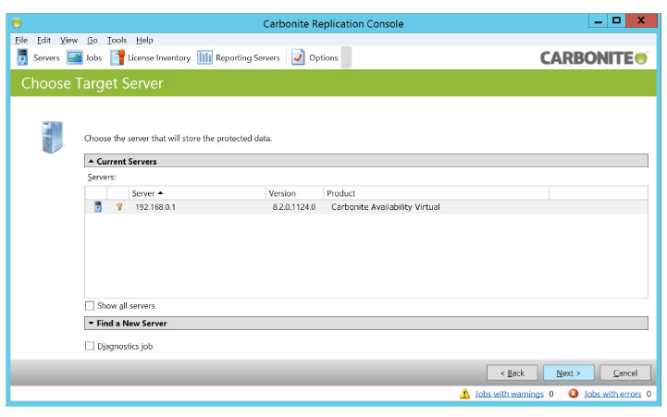
Task: Click the key icon in 192.168.0.1 row
Action: point(119,207)
